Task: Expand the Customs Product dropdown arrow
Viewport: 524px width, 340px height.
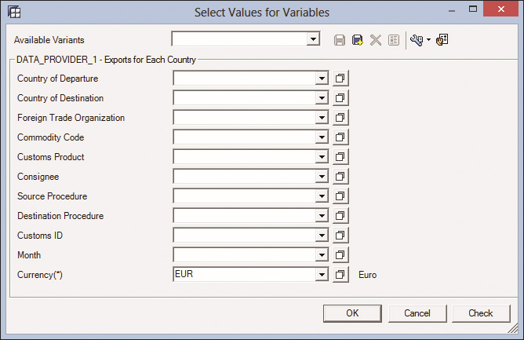Action: (322, 157)
